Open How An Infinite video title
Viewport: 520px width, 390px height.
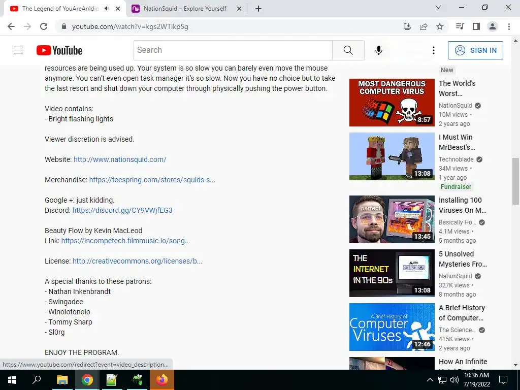(x=463, y=362)
